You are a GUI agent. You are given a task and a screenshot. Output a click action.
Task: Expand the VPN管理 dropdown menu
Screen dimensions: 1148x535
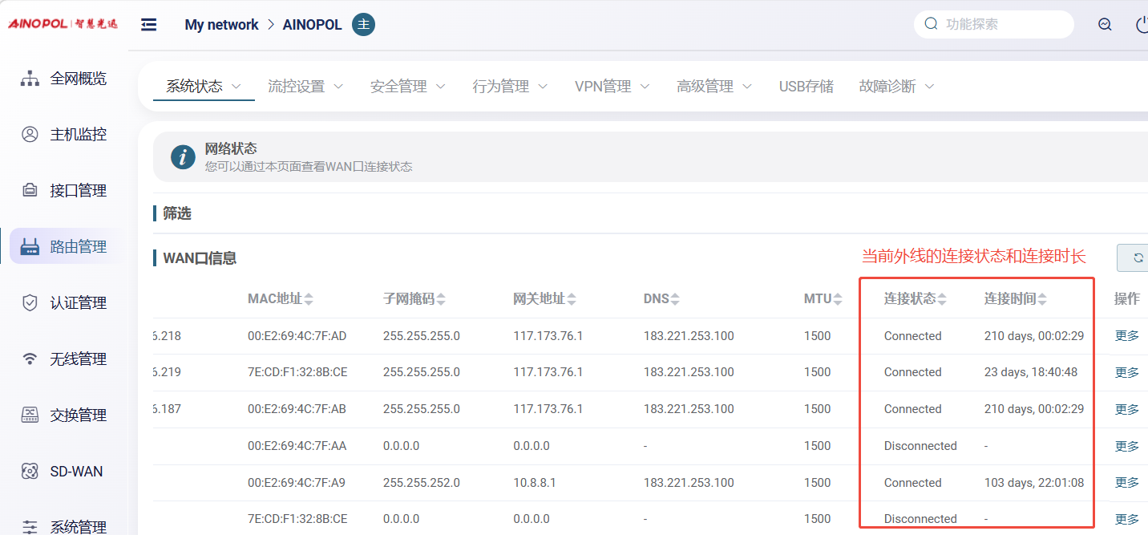[612, 87]
